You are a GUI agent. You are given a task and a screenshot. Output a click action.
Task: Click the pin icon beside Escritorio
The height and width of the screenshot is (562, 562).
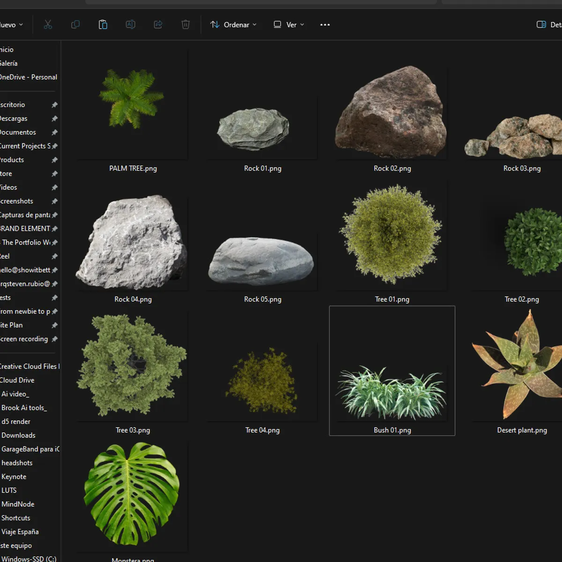click(55, 104)
